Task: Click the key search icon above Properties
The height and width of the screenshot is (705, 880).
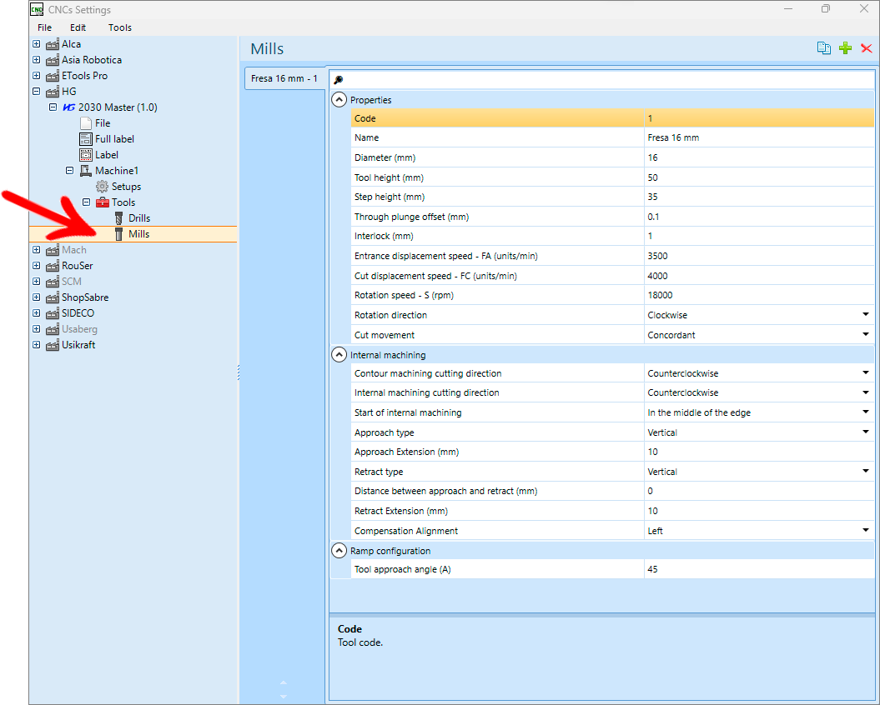Action: coord(339,80)
